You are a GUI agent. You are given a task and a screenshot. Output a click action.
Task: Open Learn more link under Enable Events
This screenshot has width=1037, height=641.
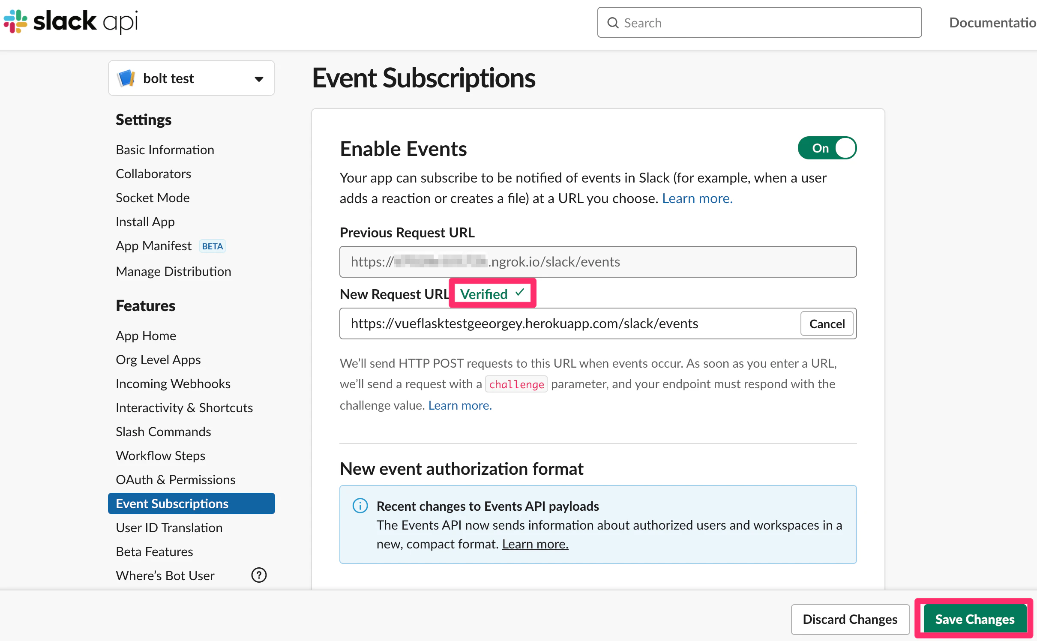pos(697,198)
